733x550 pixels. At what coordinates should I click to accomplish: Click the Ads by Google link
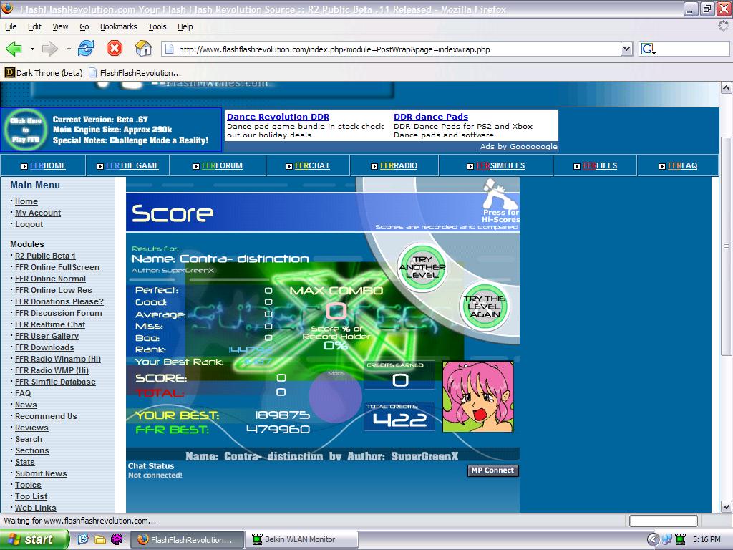click(x=518, y=146)
